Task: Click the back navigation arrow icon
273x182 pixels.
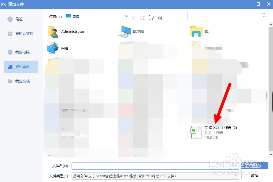Action: (x=134, y=18)
